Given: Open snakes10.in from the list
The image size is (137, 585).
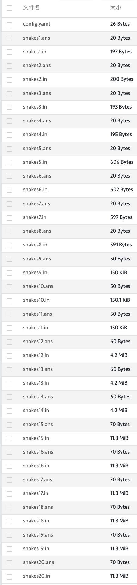Looking at the screenshot, I should click(36, 300).
